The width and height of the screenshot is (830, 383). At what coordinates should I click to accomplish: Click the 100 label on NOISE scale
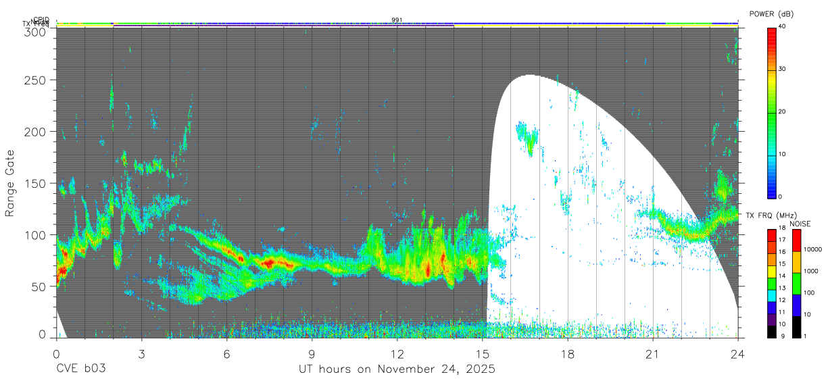pyautogui.click(x=808, y=292)
